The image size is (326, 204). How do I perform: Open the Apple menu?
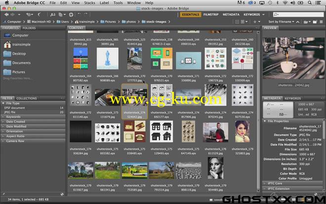6,2
